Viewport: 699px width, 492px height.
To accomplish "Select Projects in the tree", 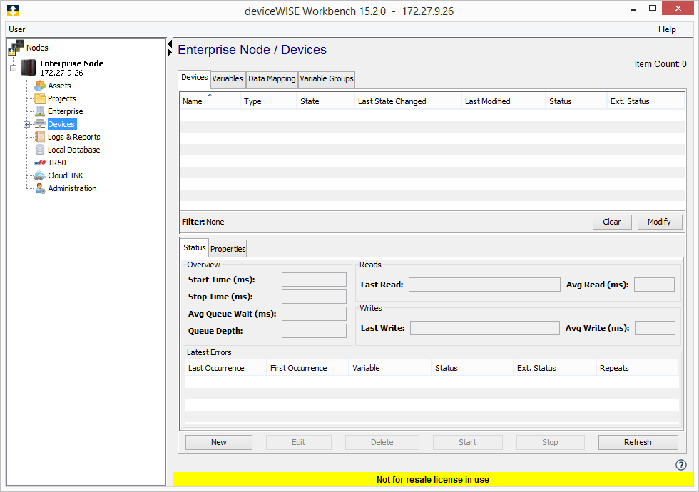I will pos(61,98).
